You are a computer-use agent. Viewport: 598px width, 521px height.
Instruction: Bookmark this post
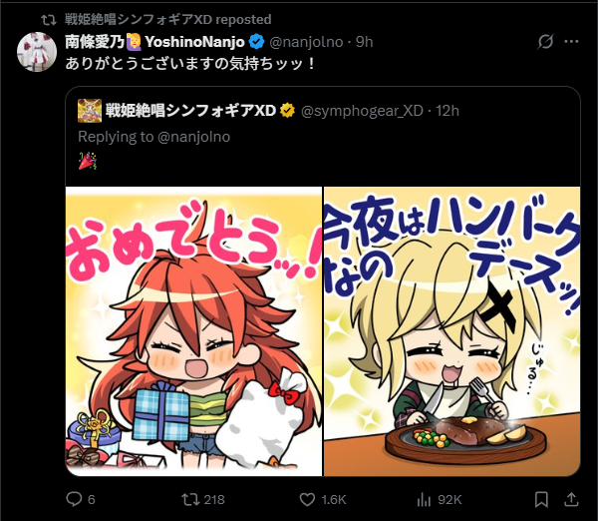(541, 499)
